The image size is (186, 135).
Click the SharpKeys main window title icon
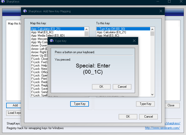(x=3, y=1)
